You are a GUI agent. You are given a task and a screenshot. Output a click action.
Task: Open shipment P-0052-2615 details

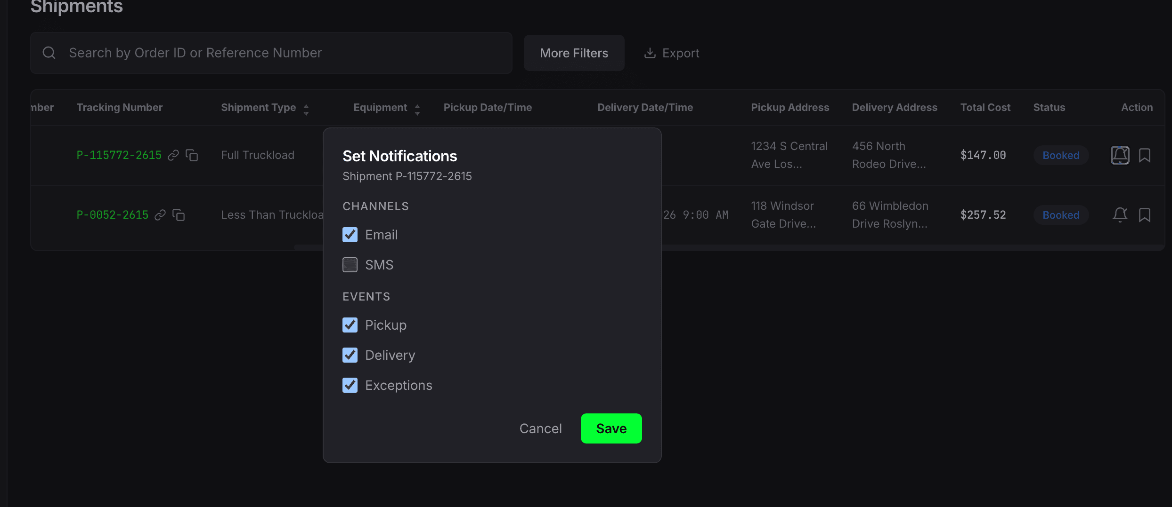click(x=112, y=215)
